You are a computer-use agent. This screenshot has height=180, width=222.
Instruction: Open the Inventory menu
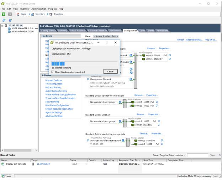25,9
